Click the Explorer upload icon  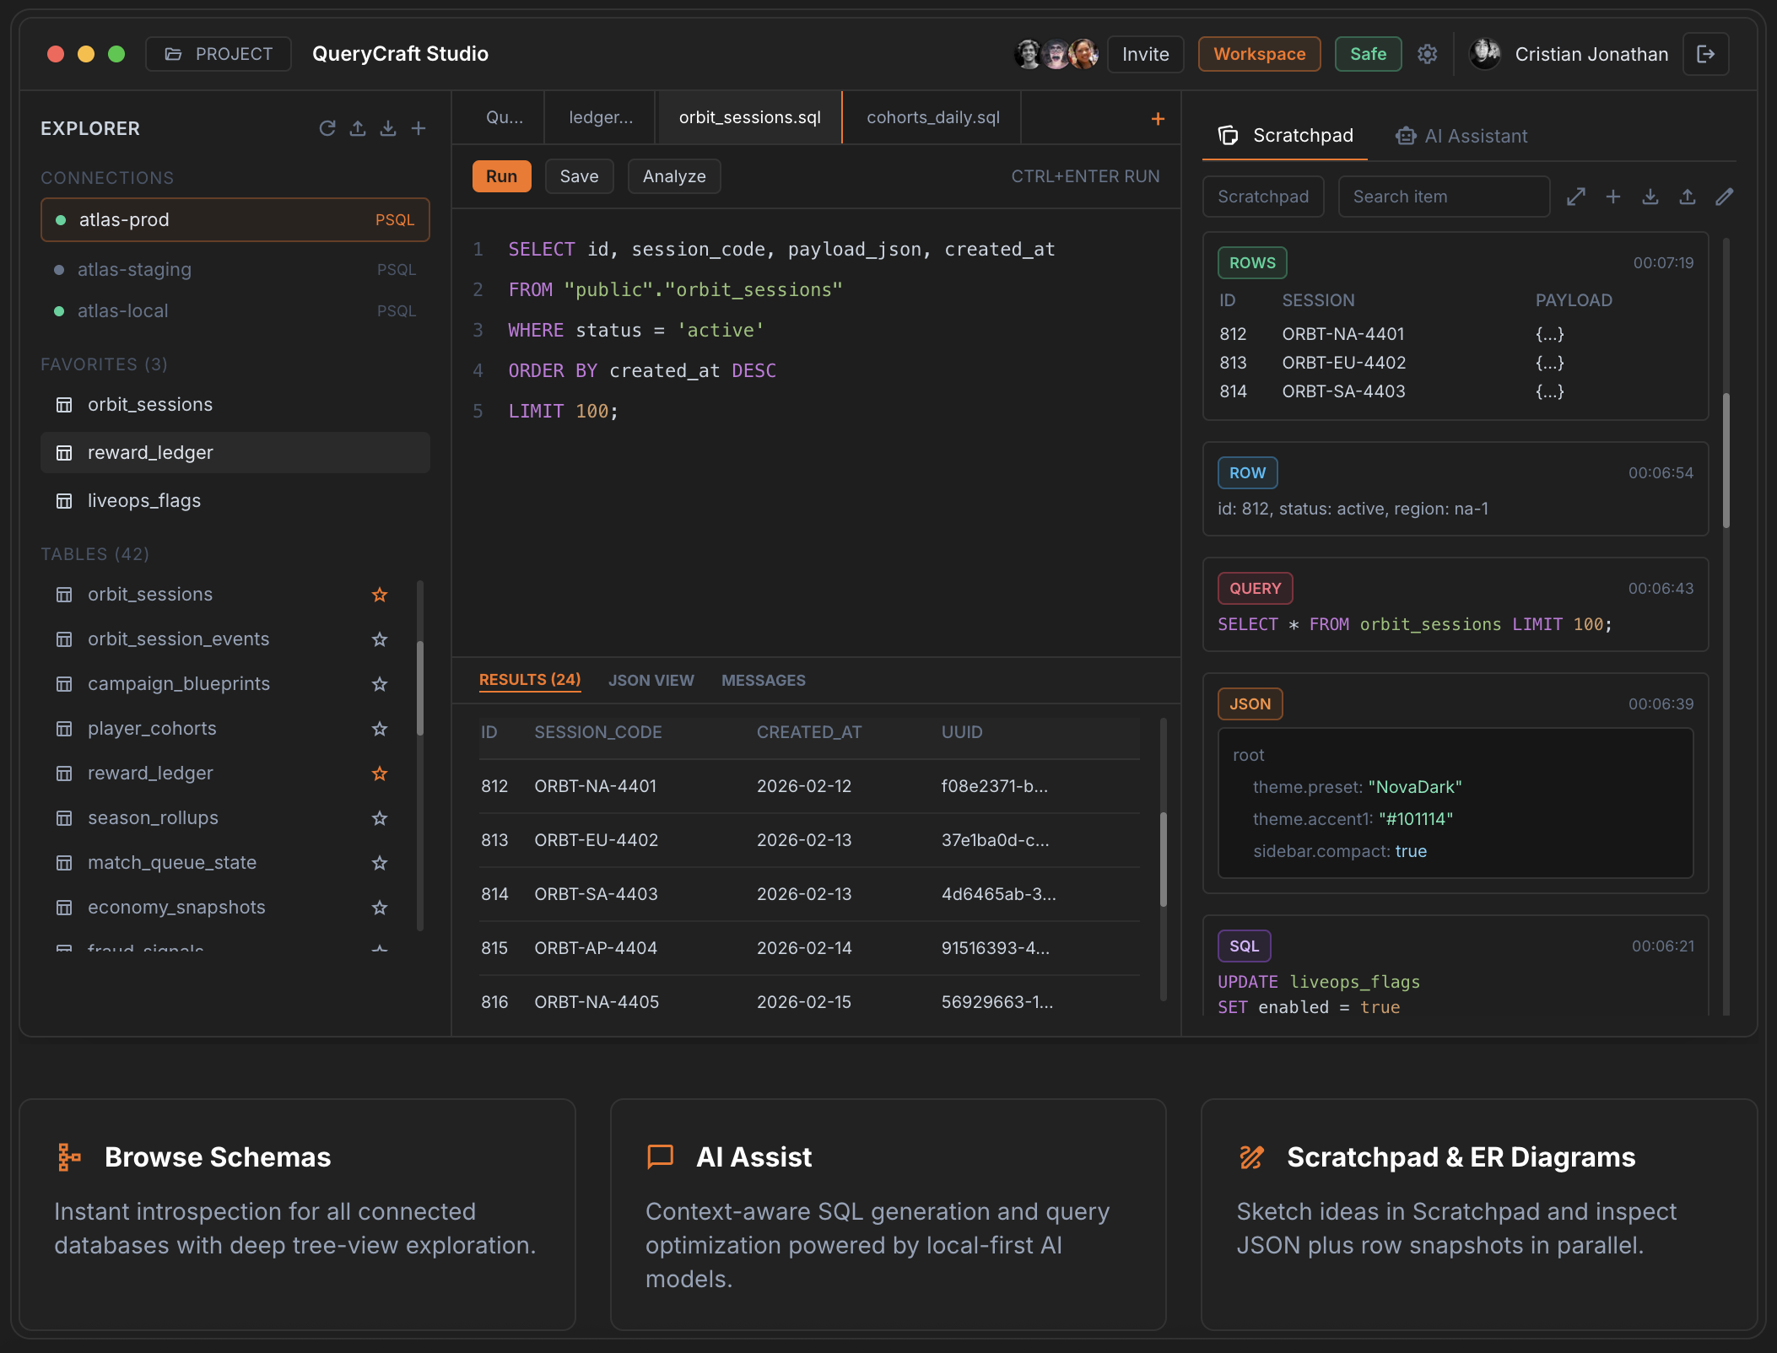pos(358,128)
